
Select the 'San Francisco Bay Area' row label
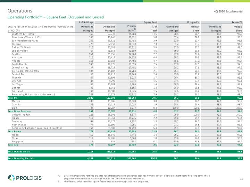coord(25,41)
